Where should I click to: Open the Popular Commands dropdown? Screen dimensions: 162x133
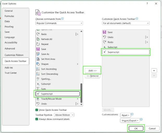pyautogui.click(x=59, y=23)
